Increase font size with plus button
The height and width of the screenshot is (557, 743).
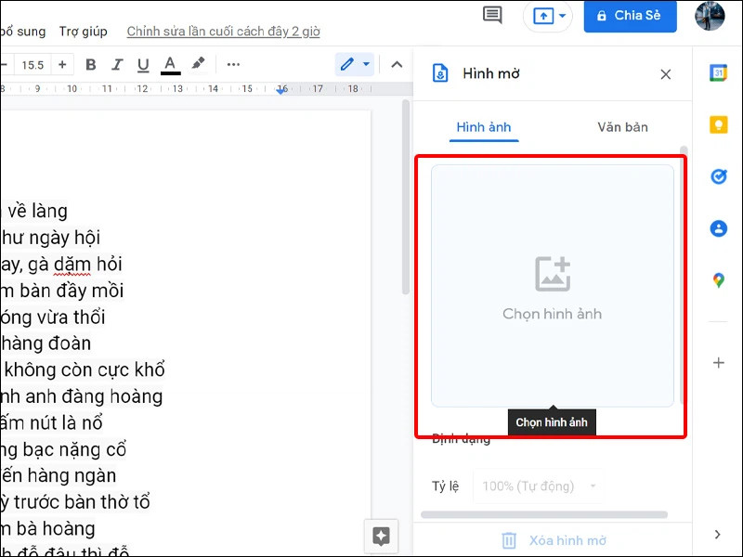tap(62, 64)
